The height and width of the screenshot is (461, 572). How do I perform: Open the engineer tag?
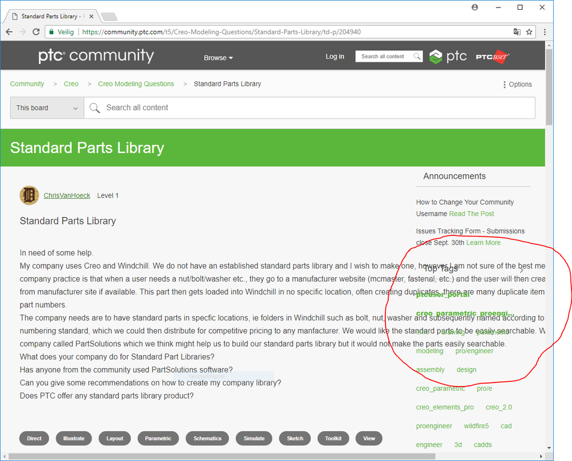tap(429, 444)
